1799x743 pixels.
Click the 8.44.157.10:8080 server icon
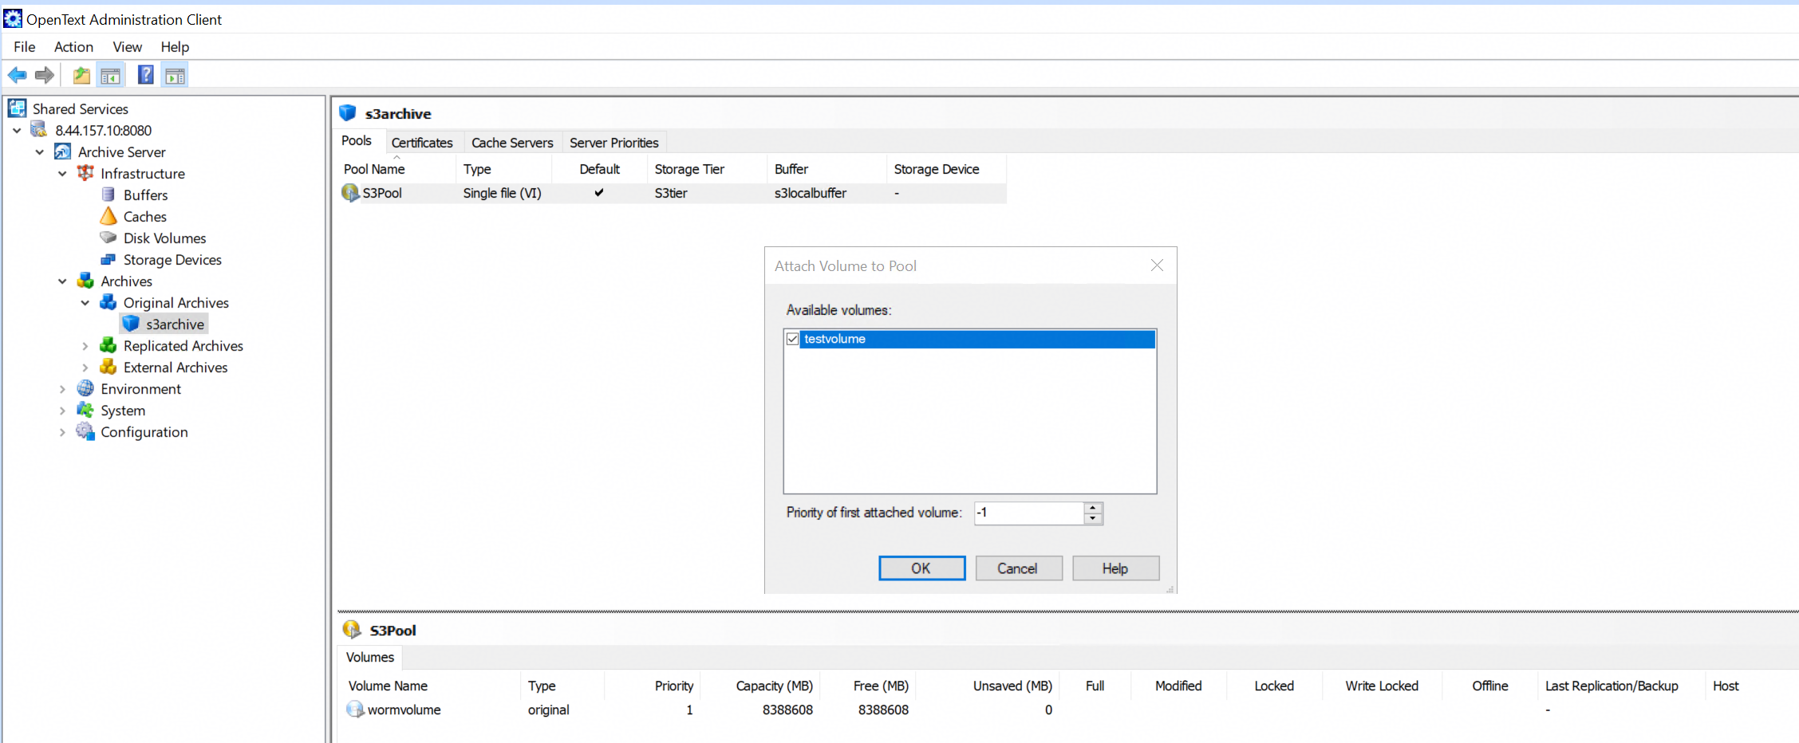(39, 130)
